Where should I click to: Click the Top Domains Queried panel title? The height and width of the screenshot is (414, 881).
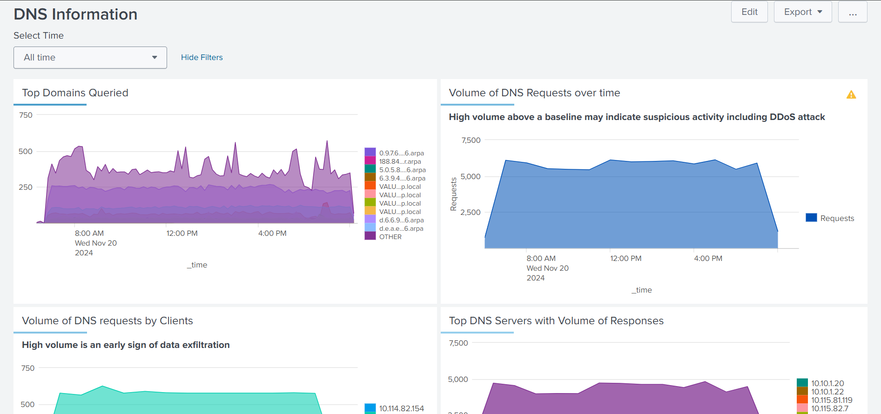[x=75, y=93]
